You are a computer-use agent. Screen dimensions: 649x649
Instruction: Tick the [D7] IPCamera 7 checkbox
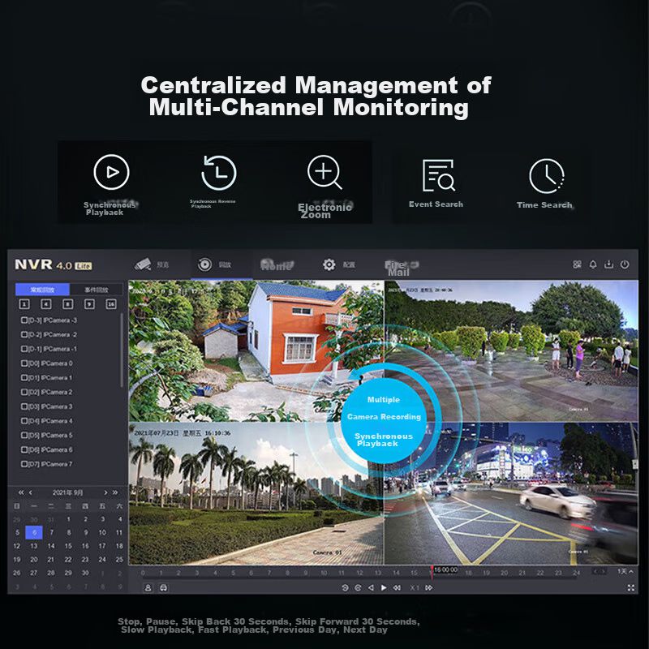click(x=24, y=464)
